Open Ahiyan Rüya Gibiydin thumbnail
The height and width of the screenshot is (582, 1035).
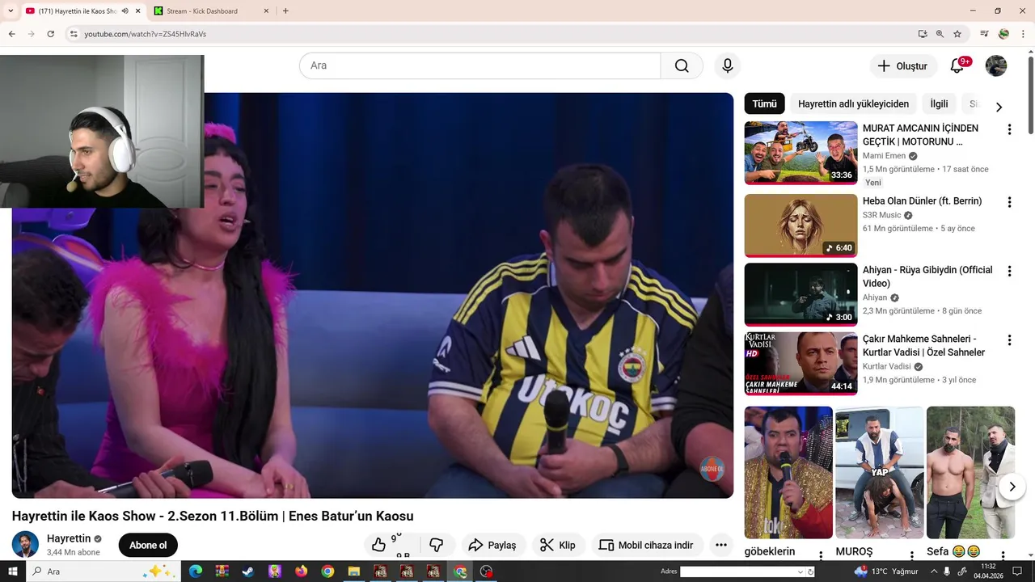[801, 294]
